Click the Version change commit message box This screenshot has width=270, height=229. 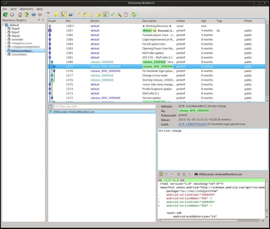coord(213,149)
